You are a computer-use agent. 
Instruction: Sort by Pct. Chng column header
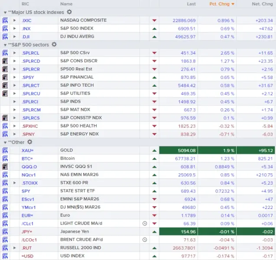point(221,4)
